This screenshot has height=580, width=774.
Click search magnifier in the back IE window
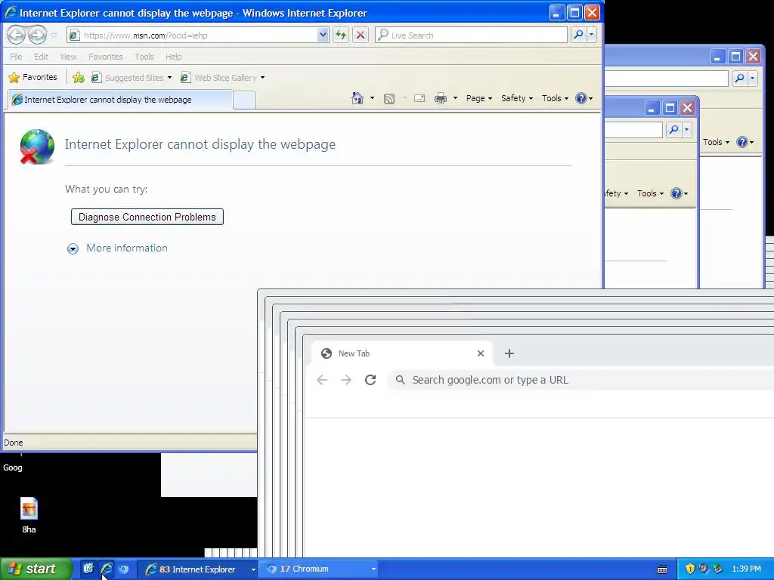(739, 78)
